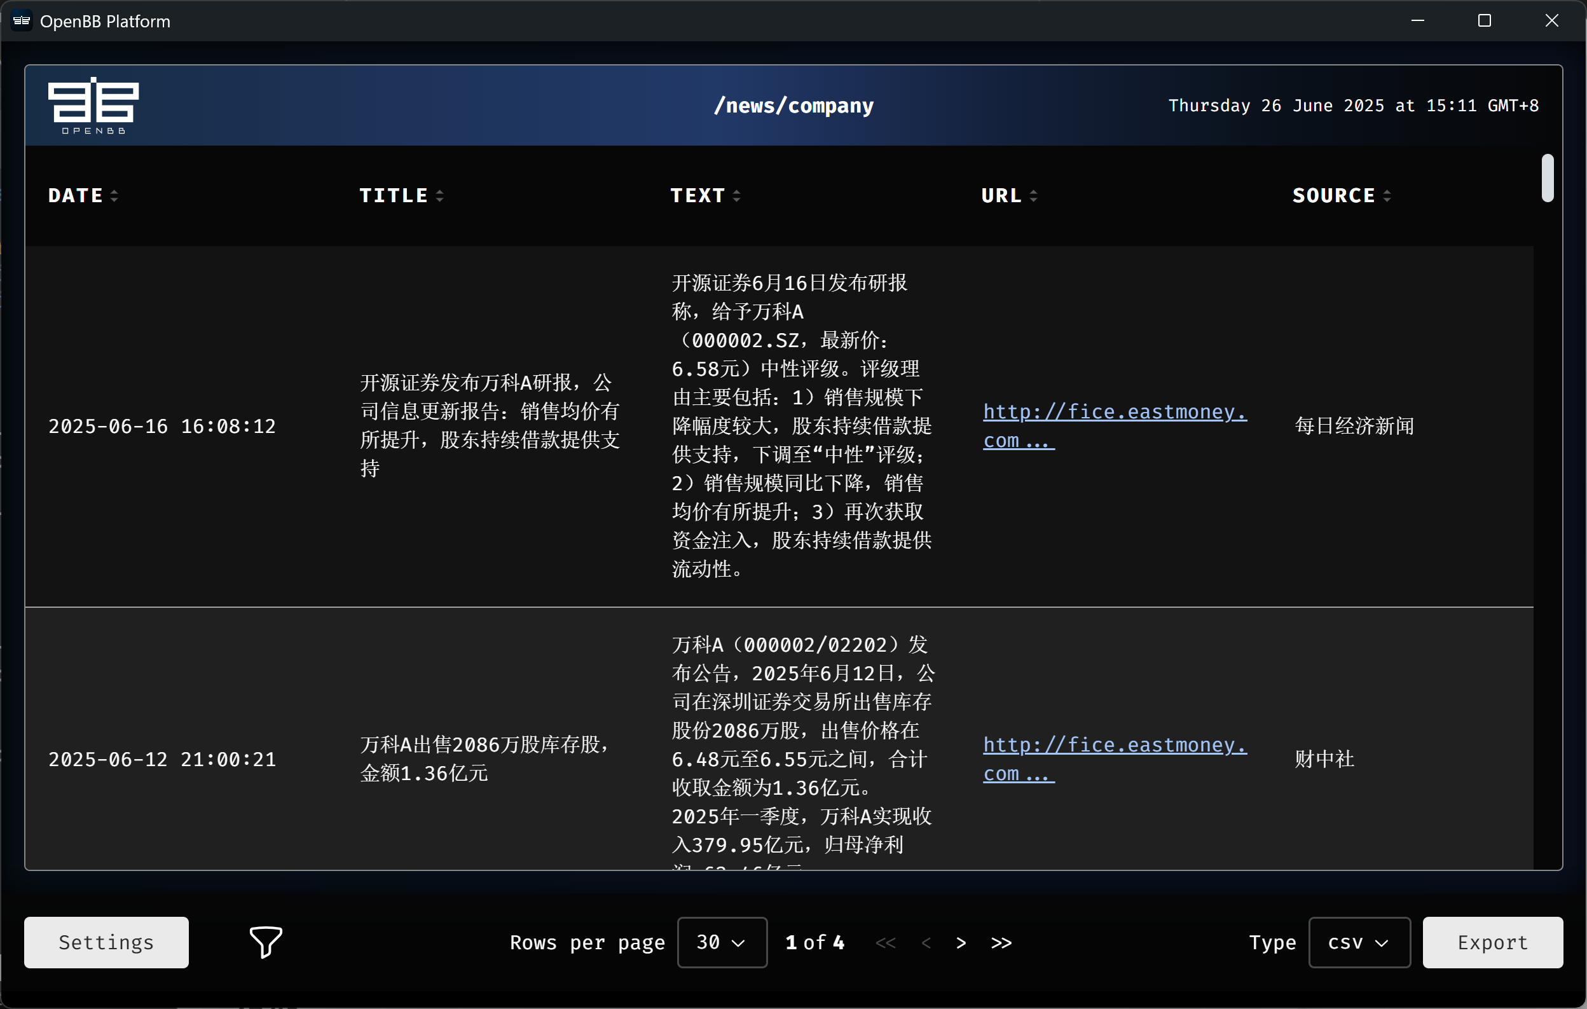Sort by the SOURCE column arrows
The height and width of the screenshot is (1009, 1587).
(1387, 196)
